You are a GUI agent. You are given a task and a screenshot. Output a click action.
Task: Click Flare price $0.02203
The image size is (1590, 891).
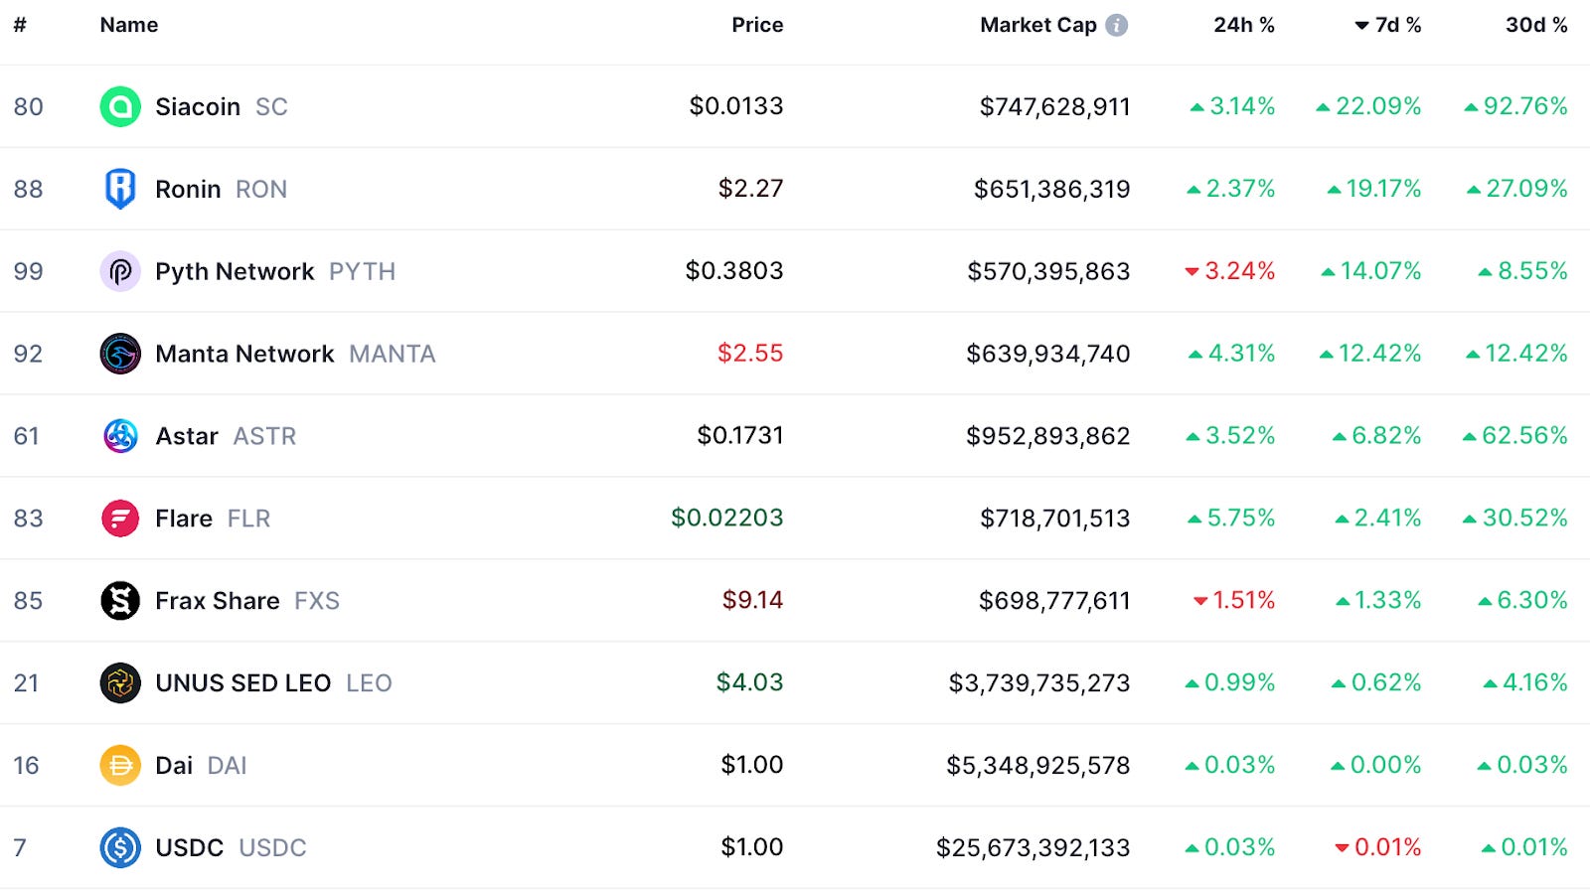pyautogui.click(x=727, y=519)
